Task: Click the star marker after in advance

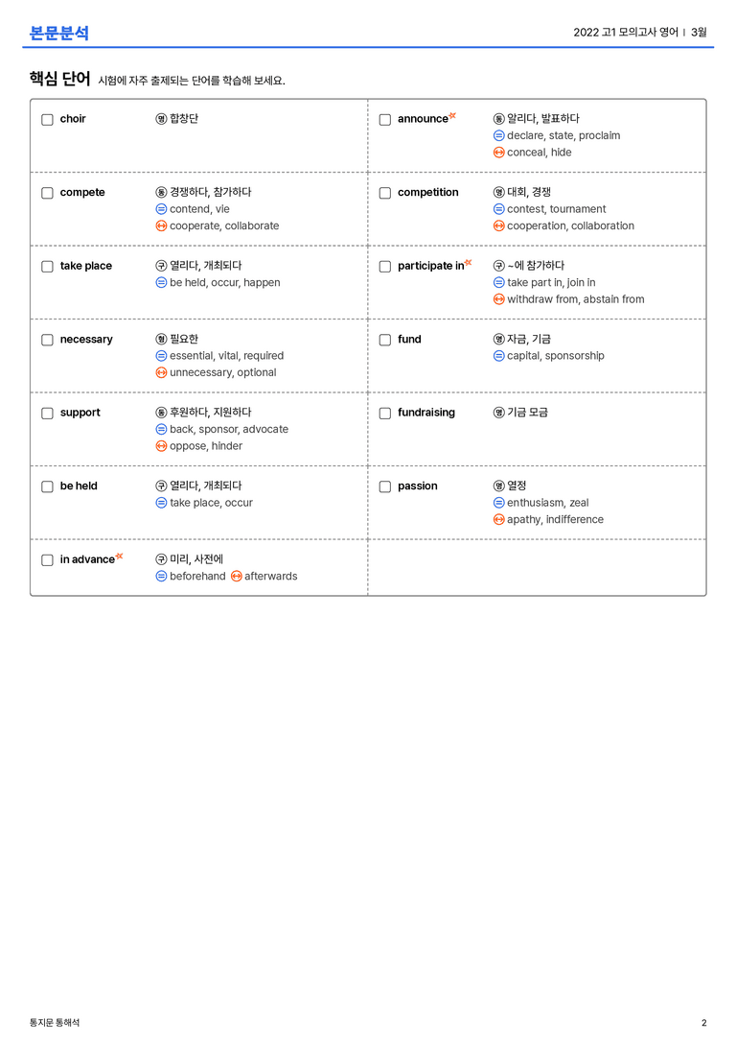Action: tap(120, 557)
